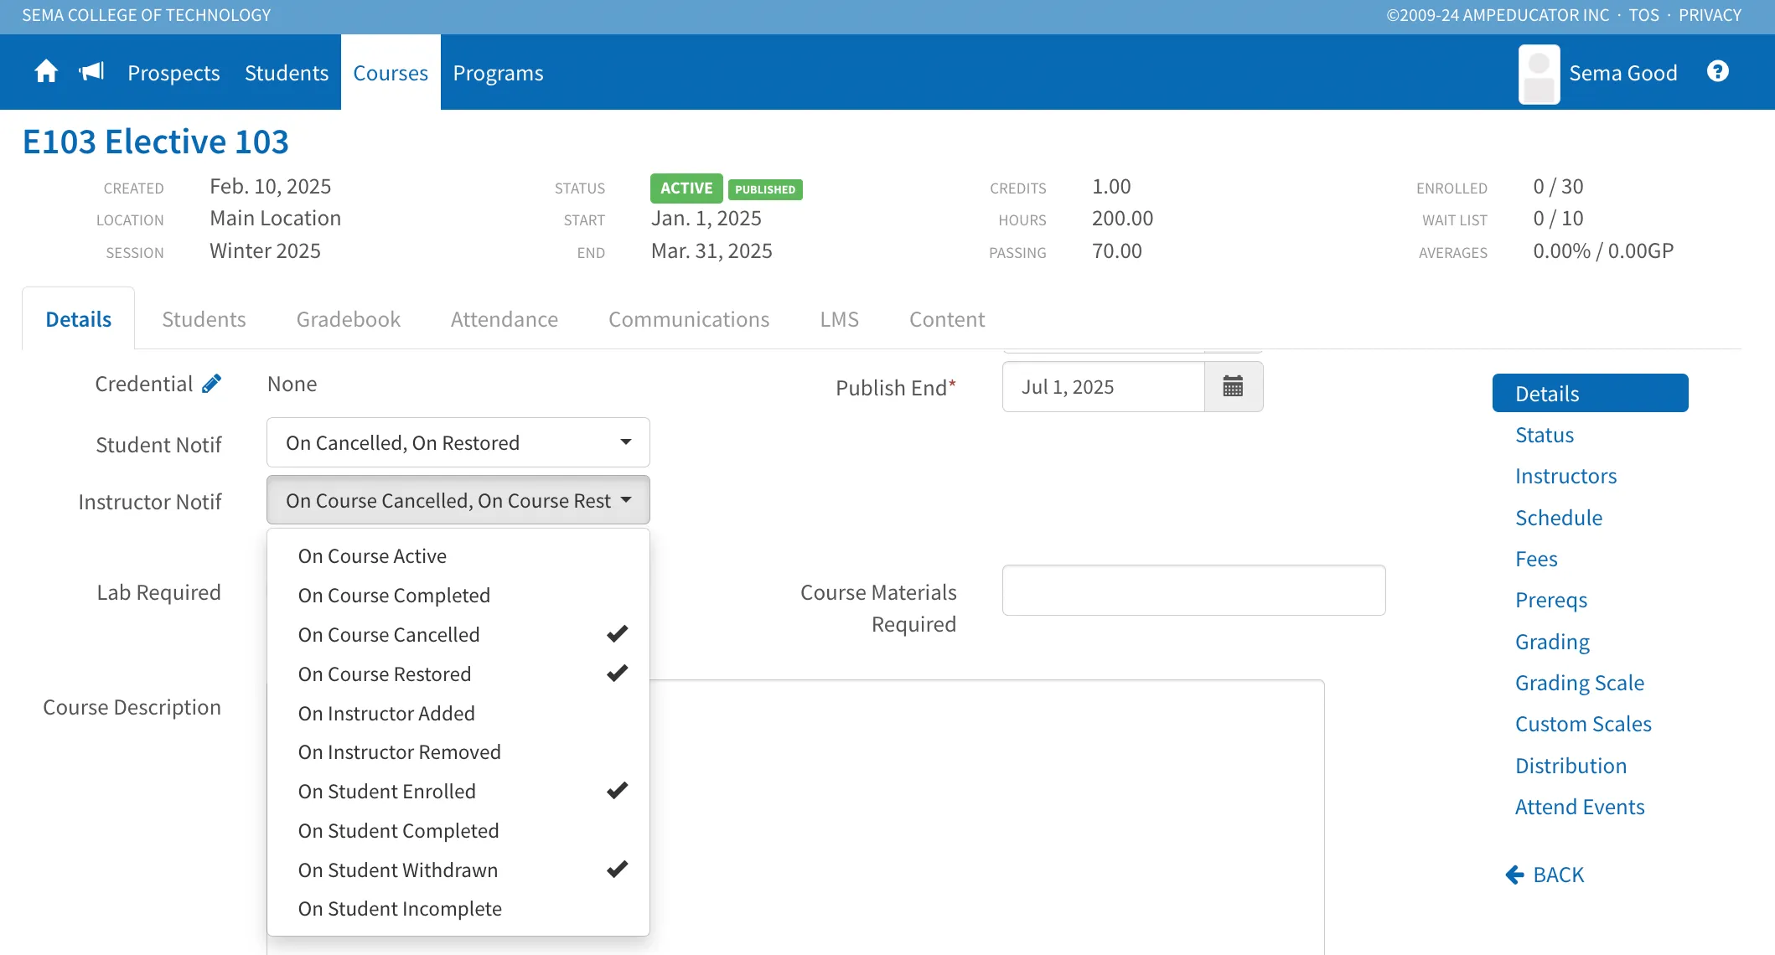Click the Sema Good user name
The width and height of the screenshot is (1775, 955).
point(1623,73)
